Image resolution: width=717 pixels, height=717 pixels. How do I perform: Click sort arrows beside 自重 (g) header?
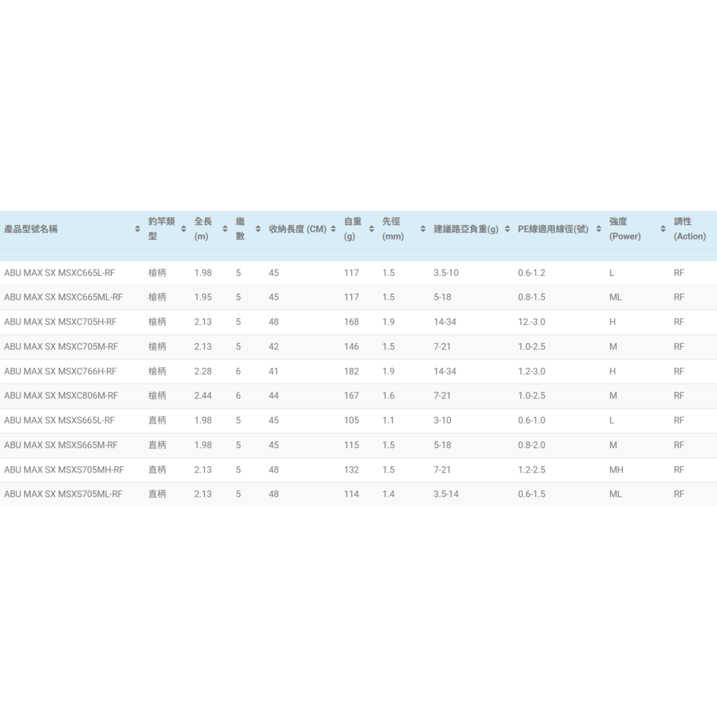pyautogui.click(x=371, y=229)
